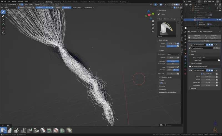This screenshot has width=222, height=136.
Task: Toggle Stabilize Stroke checkbox
Action: (161, 77)
